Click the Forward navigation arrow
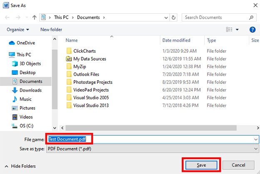 [18, 17]
